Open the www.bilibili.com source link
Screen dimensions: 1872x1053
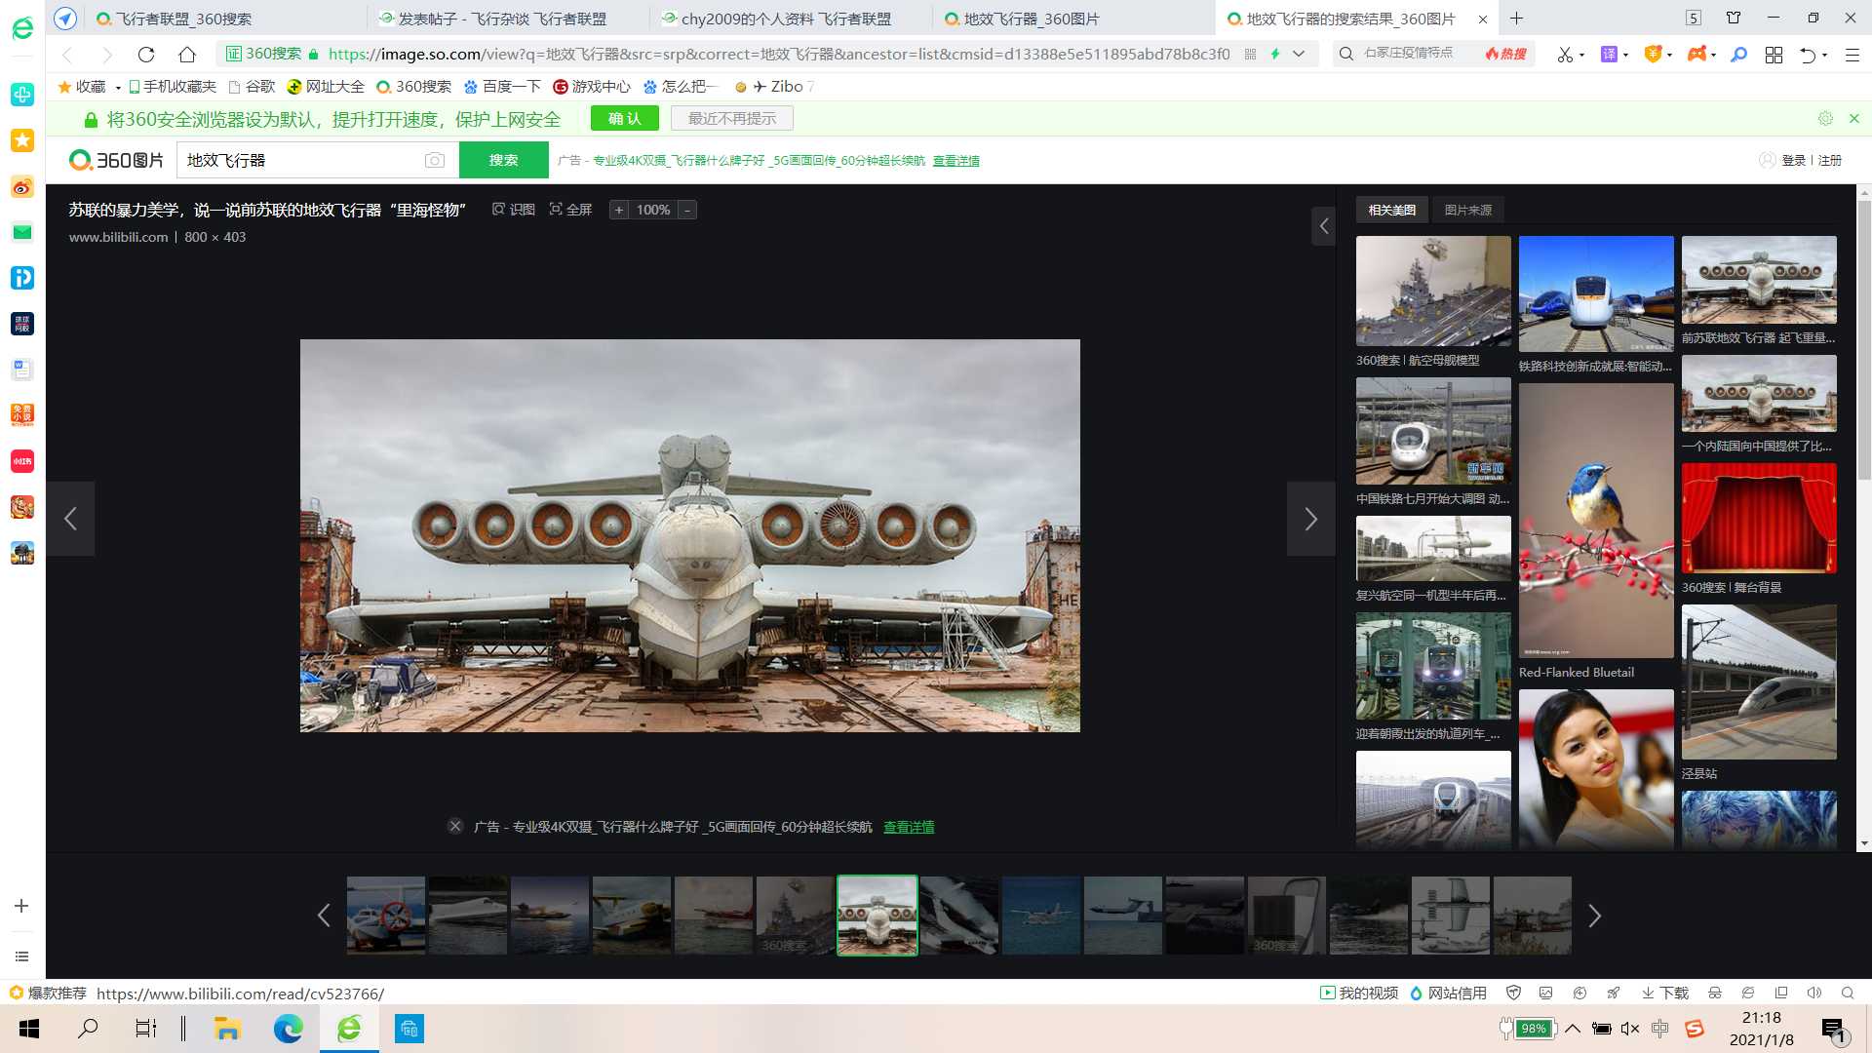pos(118,237)
